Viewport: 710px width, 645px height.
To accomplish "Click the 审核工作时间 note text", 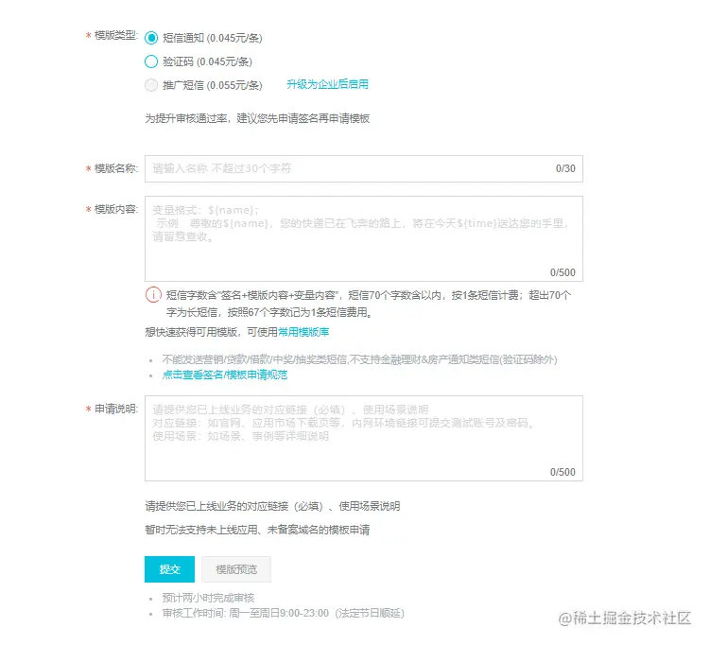I will click(283, 613).
